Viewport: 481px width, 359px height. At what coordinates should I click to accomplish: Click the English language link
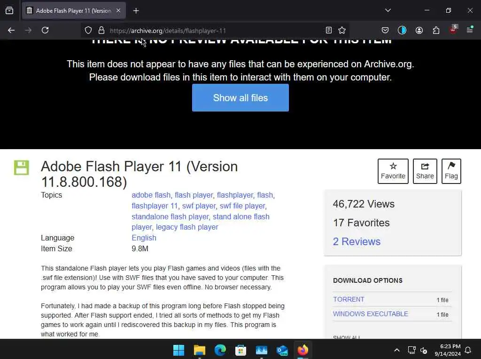point(144,238)
